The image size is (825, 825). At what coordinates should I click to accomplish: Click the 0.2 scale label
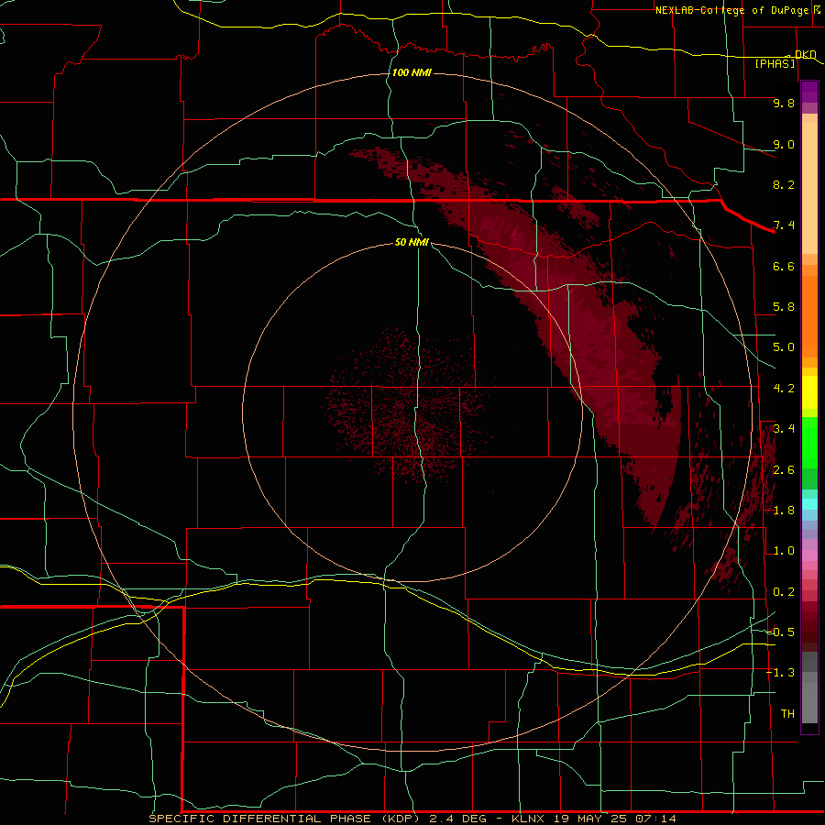(x=784, y=592)
